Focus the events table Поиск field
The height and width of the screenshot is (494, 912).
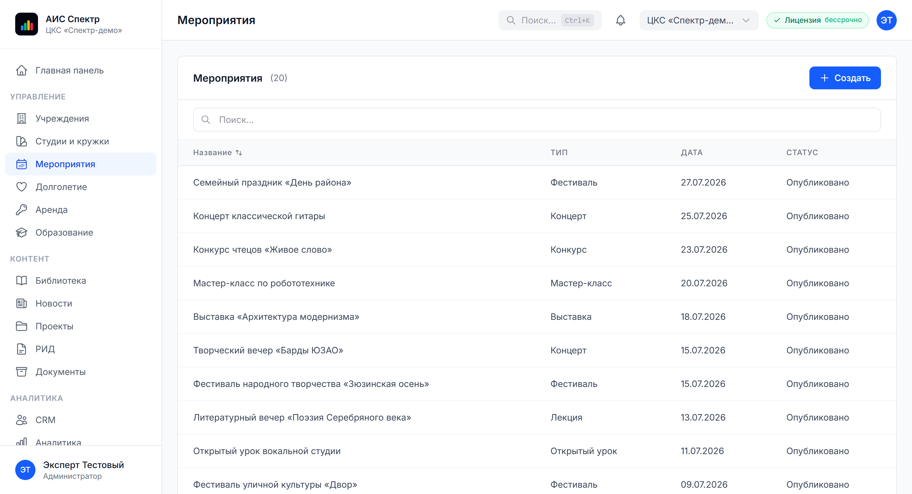[x=537, y=120]
